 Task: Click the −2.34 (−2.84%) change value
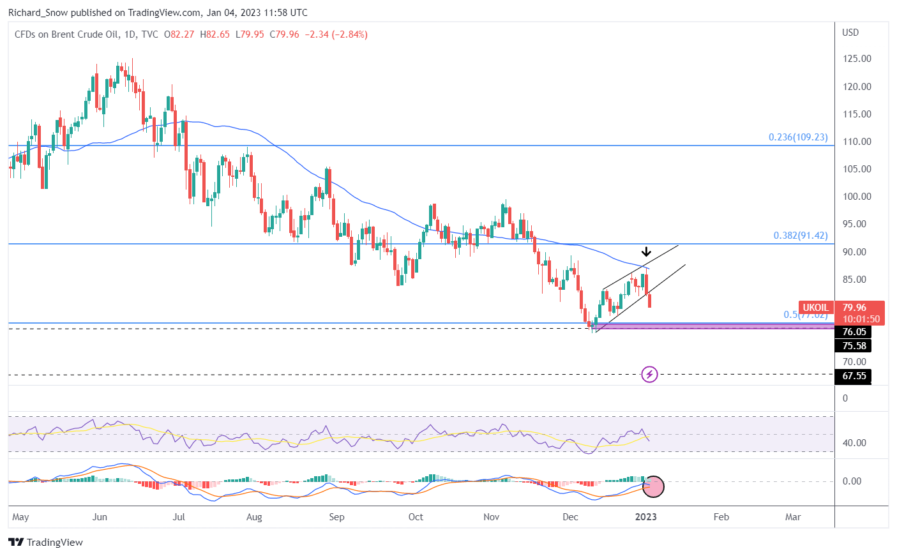335,34
